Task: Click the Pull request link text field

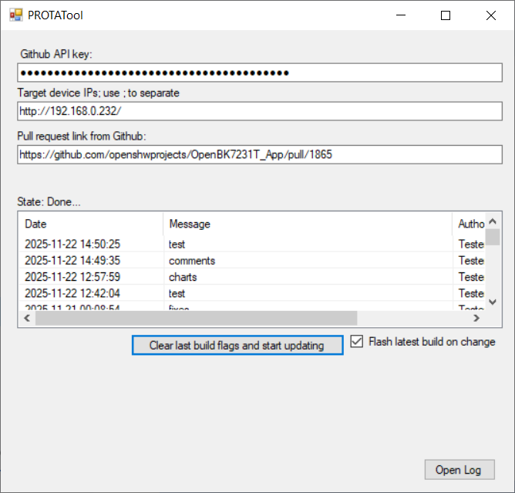Action: coord(259,154)
